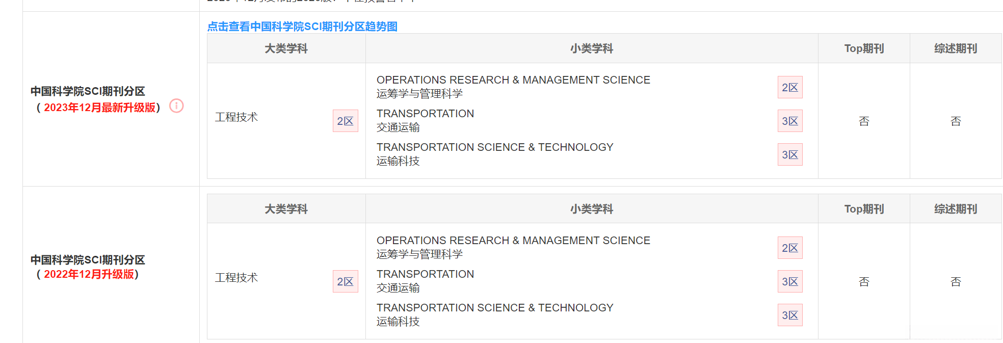The image size is (1003, 343).
Task: Click the 否 under Top期刊 in 2023 table
Action: [864, 121]
